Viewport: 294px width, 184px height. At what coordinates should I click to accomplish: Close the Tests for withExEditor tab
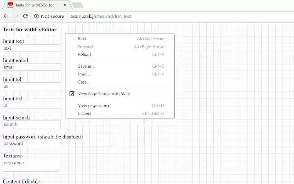click(65, 5)
